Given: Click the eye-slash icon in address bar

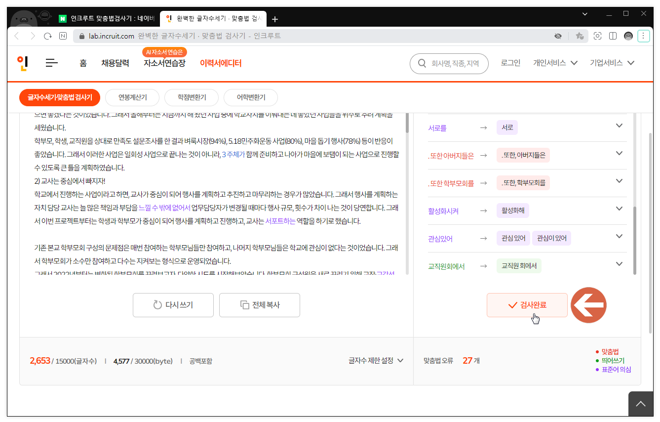Looking at the screenshot, I should 558,36.
